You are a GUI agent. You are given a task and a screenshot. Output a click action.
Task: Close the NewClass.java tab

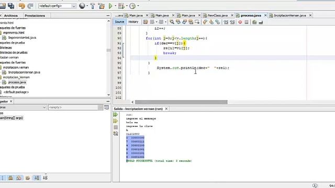(232, 15)
